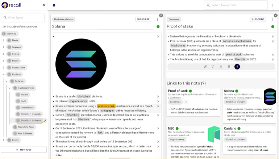Select the Consensuses type

click(25, 108)
